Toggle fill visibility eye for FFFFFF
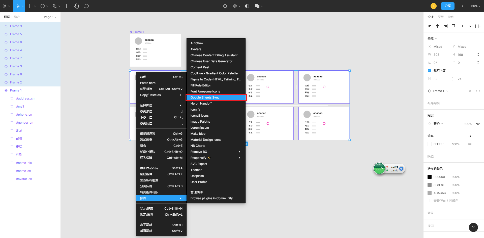 click(470, 144)
